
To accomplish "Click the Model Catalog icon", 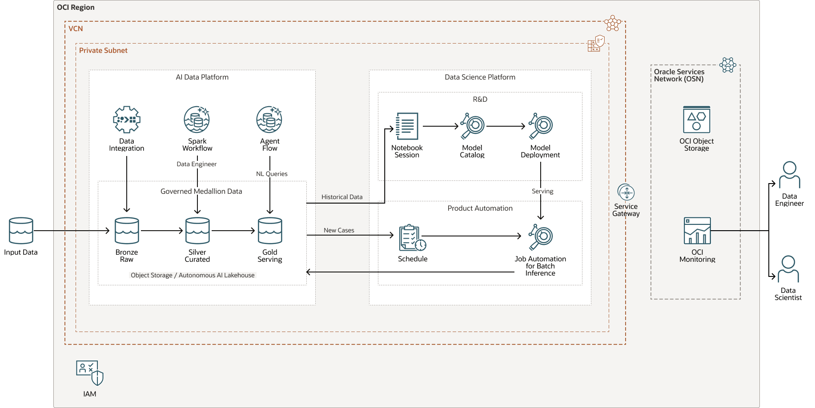I will click(472, 126).
